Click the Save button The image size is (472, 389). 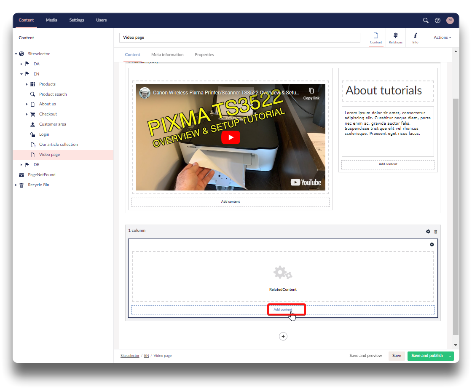pos(397,356)
